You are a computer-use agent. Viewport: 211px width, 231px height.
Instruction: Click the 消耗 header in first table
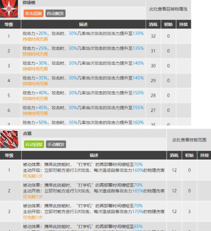[x=153, y=24]
